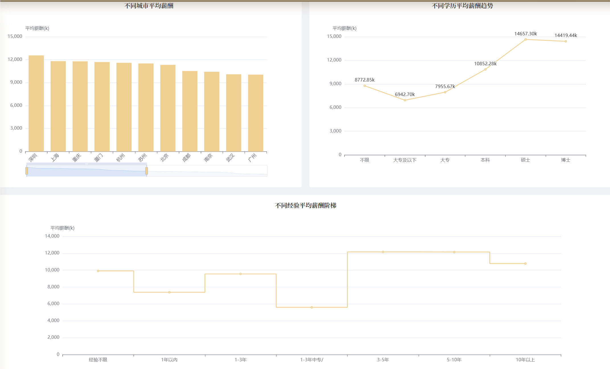610x369 pixels.
Task: Click the 深圳 bar in city salary chart
Action: [36, 103]
